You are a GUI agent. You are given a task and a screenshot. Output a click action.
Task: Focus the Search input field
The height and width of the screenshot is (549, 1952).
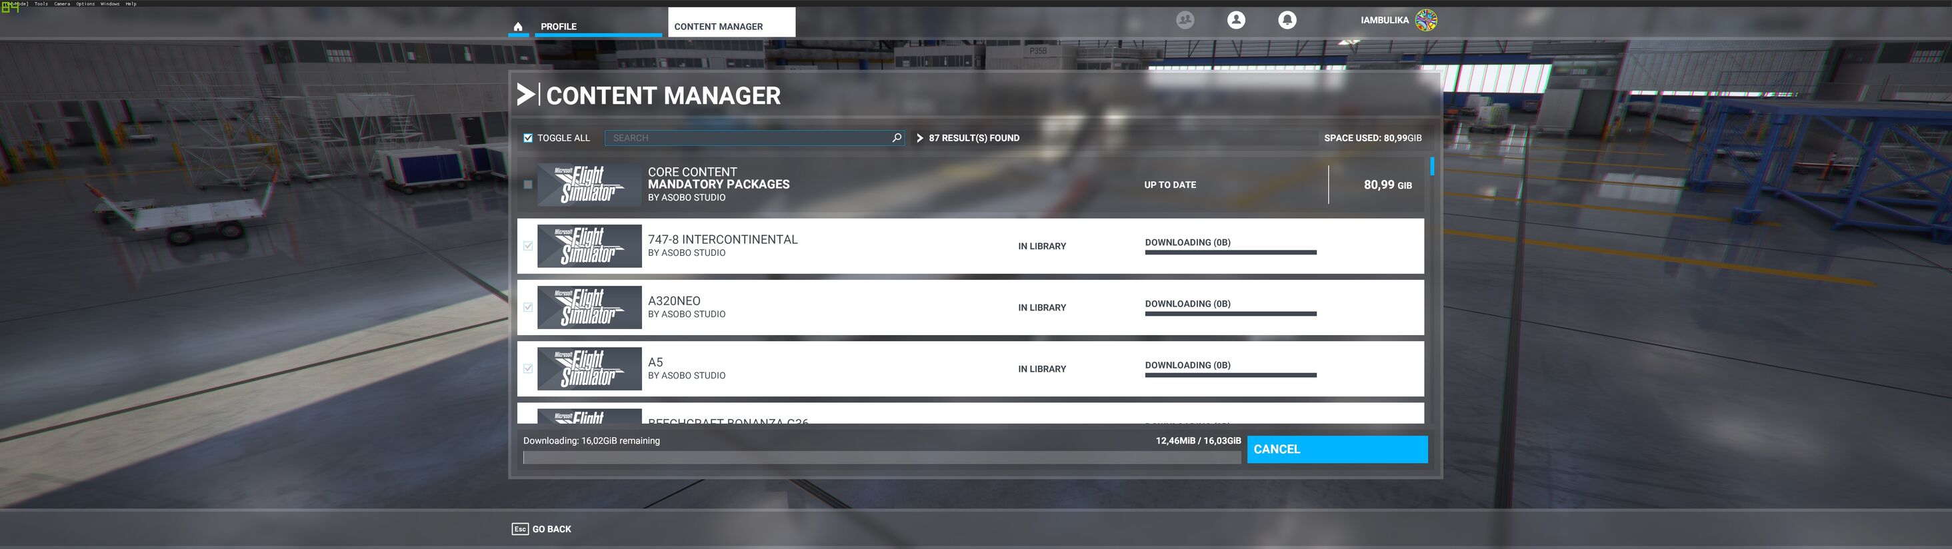click(x=754, y=138)
